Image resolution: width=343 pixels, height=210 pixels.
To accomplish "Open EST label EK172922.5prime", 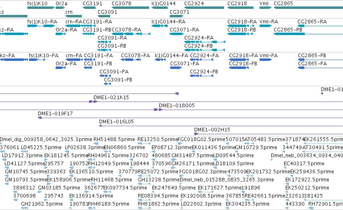I will click(308, 180).
